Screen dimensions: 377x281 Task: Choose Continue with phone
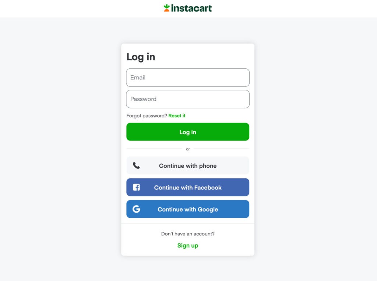(188, 166)
